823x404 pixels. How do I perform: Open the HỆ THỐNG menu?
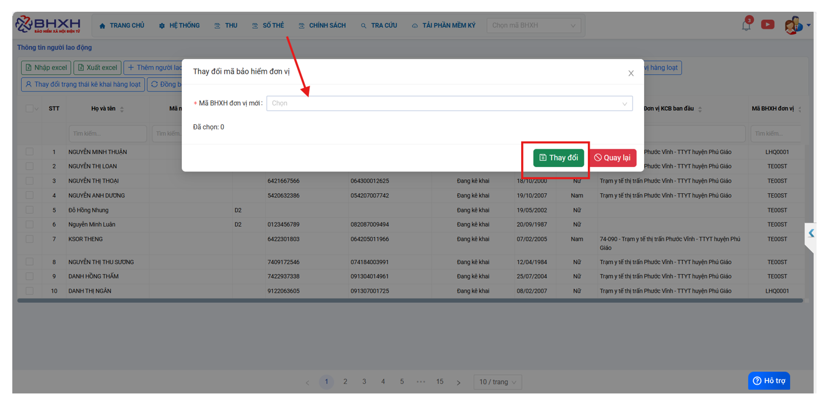(x=179, y=26)
